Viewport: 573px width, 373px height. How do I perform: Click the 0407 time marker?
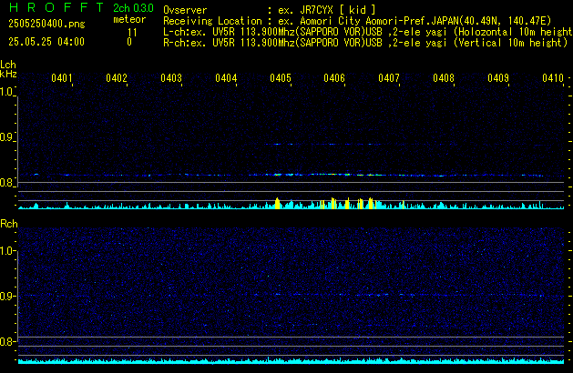(389, 78)
